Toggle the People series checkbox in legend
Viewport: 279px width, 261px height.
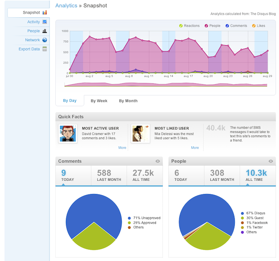[206, 26]
